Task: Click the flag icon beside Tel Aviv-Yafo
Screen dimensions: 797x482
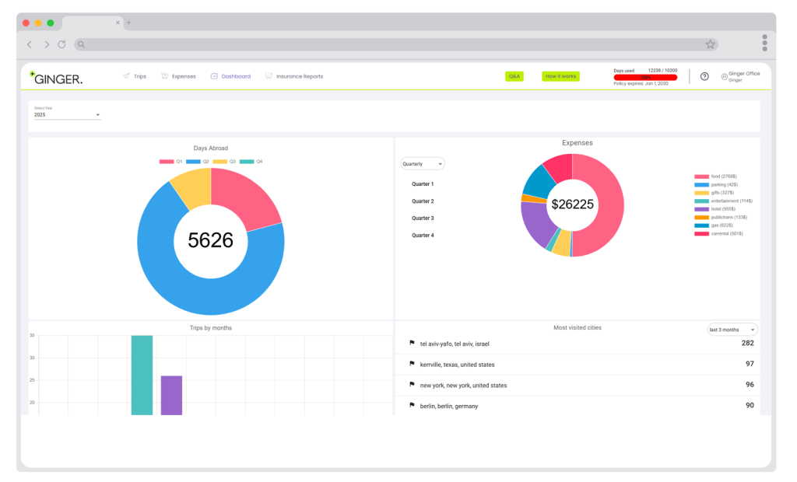Action: pos(412,343)
